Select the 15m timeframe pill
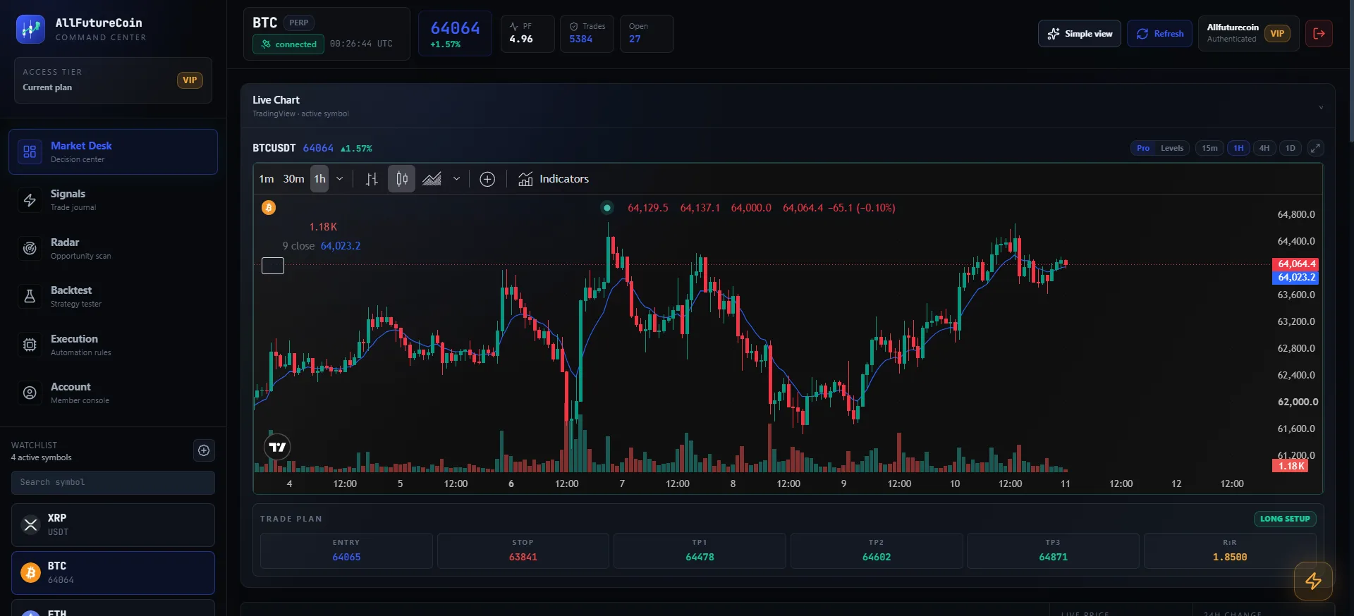Screen dimensions: 1354x616 [1209, 148]
